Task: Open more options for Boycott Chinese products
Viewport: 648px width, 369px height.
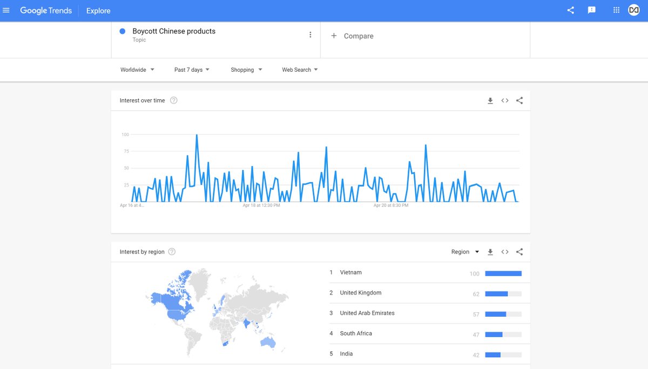Action: 310,35
